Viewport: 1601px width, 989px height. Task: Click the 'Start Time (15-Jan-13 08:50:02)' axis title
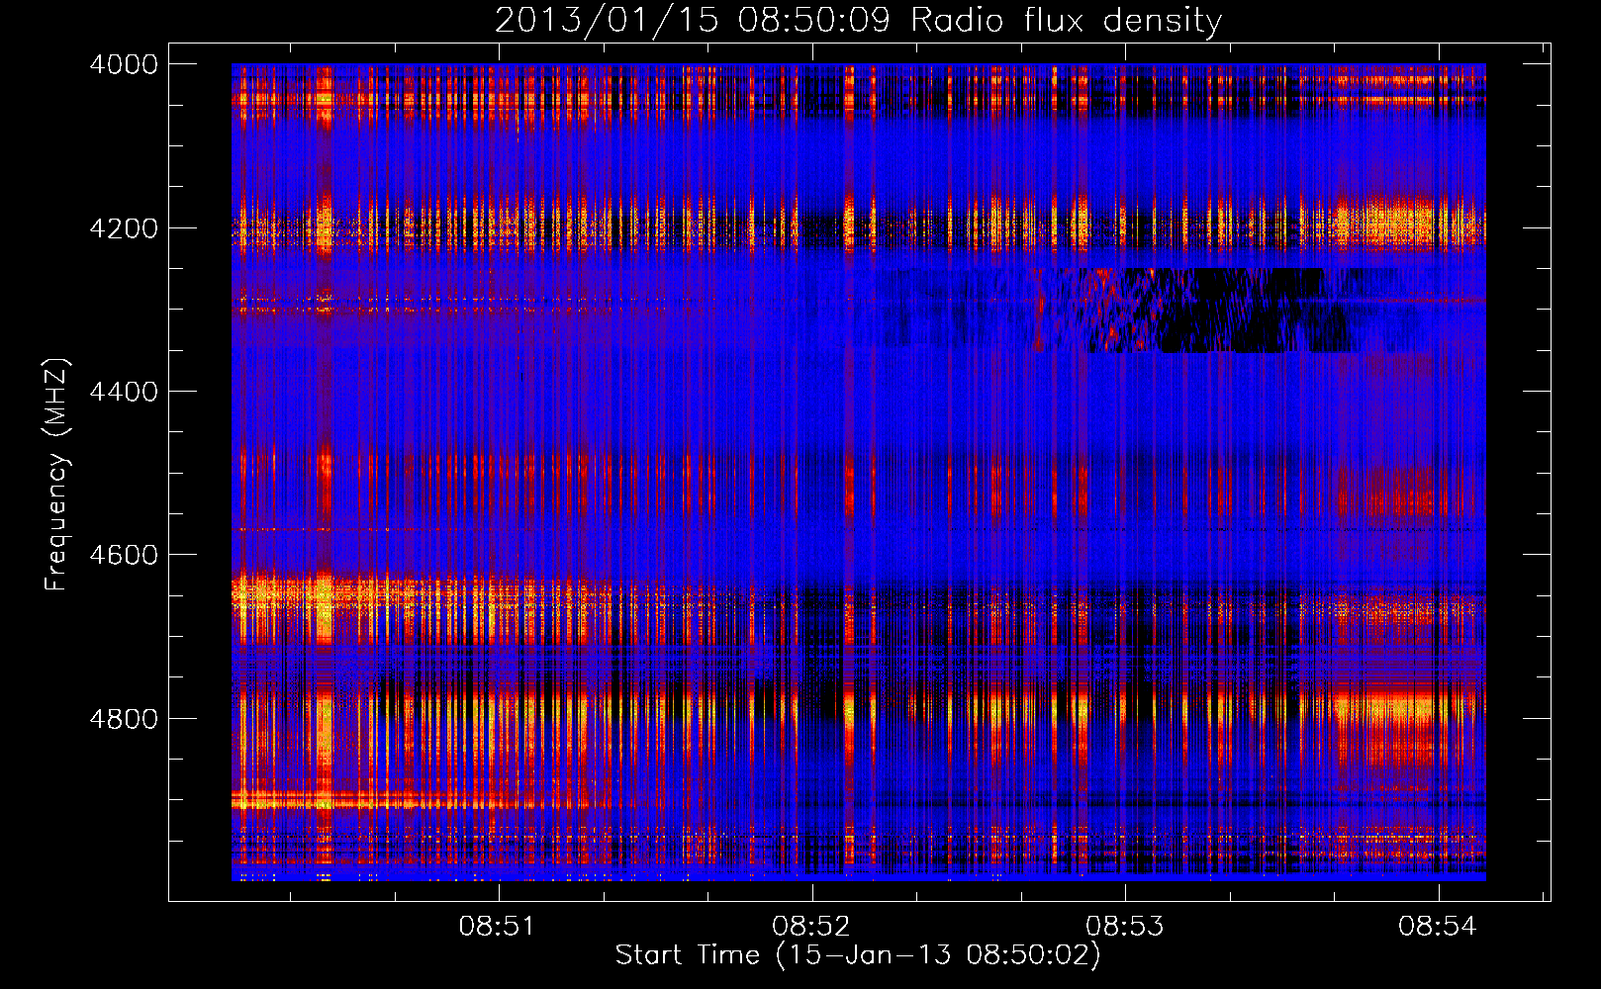point(858,955)
